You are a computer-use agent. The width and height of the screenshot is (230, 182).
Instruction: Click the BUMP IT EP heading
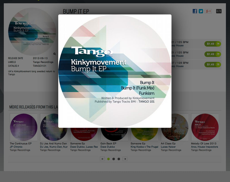[x=76, y=11]
